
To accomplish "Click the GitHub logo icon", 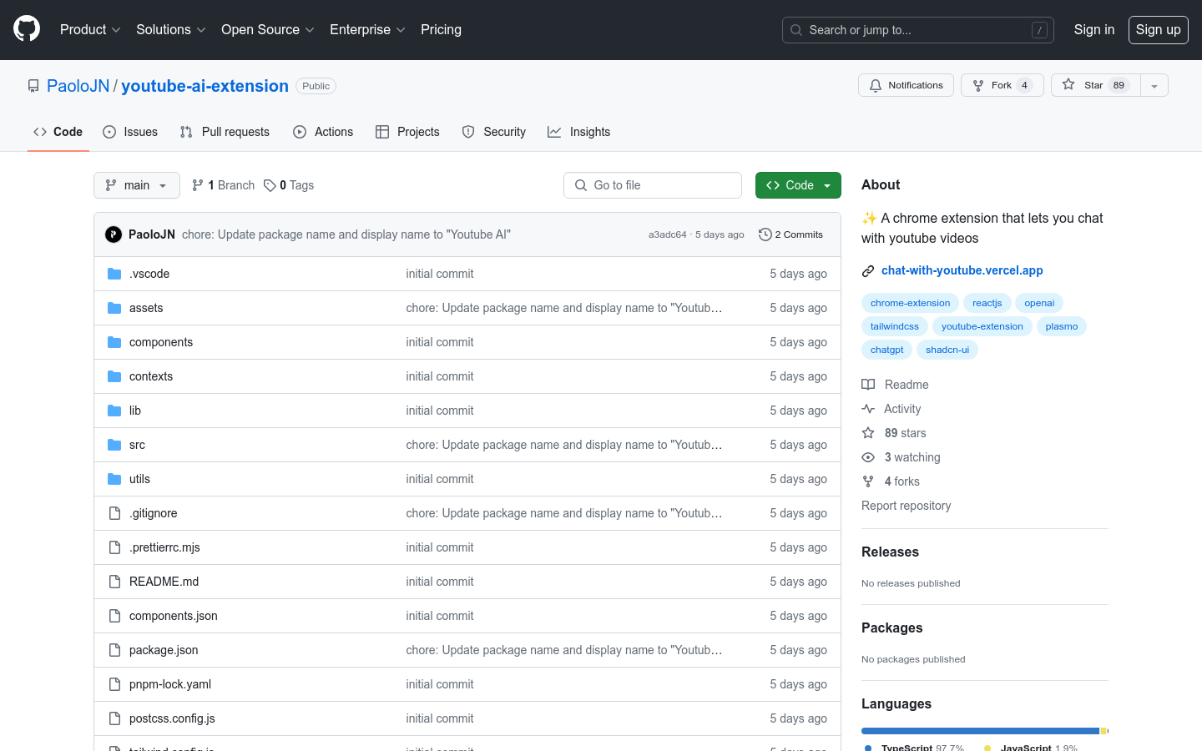I will tap(27, 29).
